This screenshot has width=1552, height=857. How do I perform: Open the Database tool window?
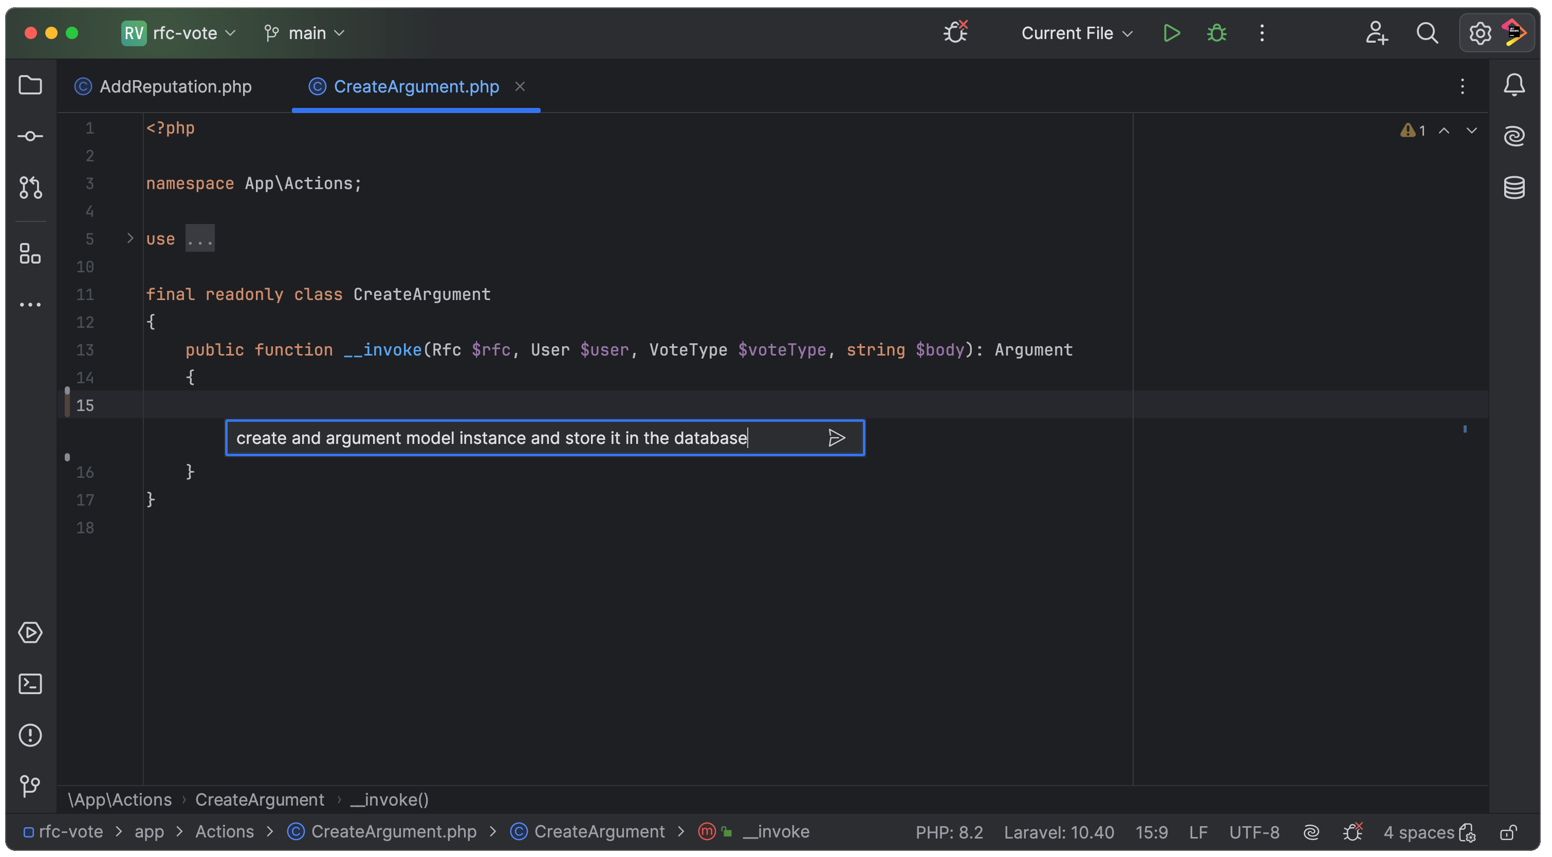point(1513,188)
